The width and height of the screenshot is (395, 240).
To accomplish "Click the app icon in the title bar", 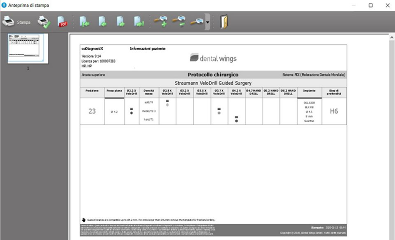I will click(x=4, y=5).
